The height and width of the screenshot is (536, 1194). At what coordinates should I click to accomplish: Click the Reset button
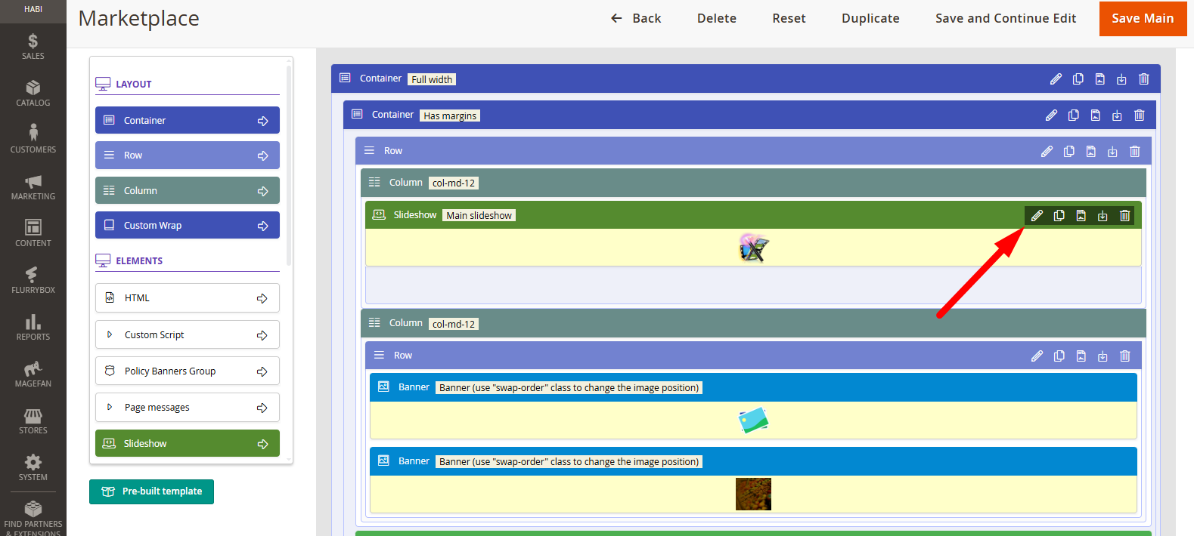tap(789, 18)
